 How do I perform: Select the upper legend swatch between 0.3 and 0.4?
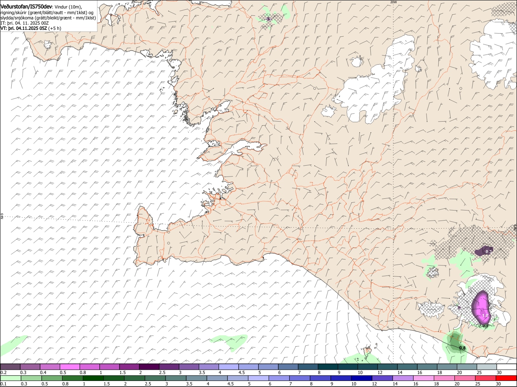(30, 367)
